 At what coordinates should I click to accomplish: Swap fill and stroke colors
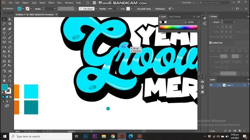11,86
